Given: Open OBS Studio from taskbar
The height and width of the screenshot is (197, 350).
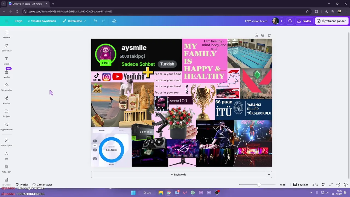Looking at the screenshot, I should click(x=217, y=193).
